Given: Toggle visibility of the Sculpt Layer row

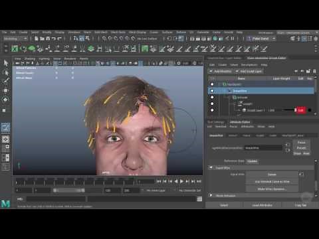Looking at the screenshot, I should point(212,110).
